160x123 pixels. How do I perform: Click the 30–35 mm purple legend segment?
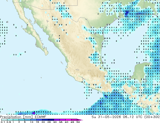(x=57, y=120)
